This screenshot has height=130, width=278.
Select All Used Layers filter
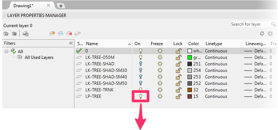point(39,57)
